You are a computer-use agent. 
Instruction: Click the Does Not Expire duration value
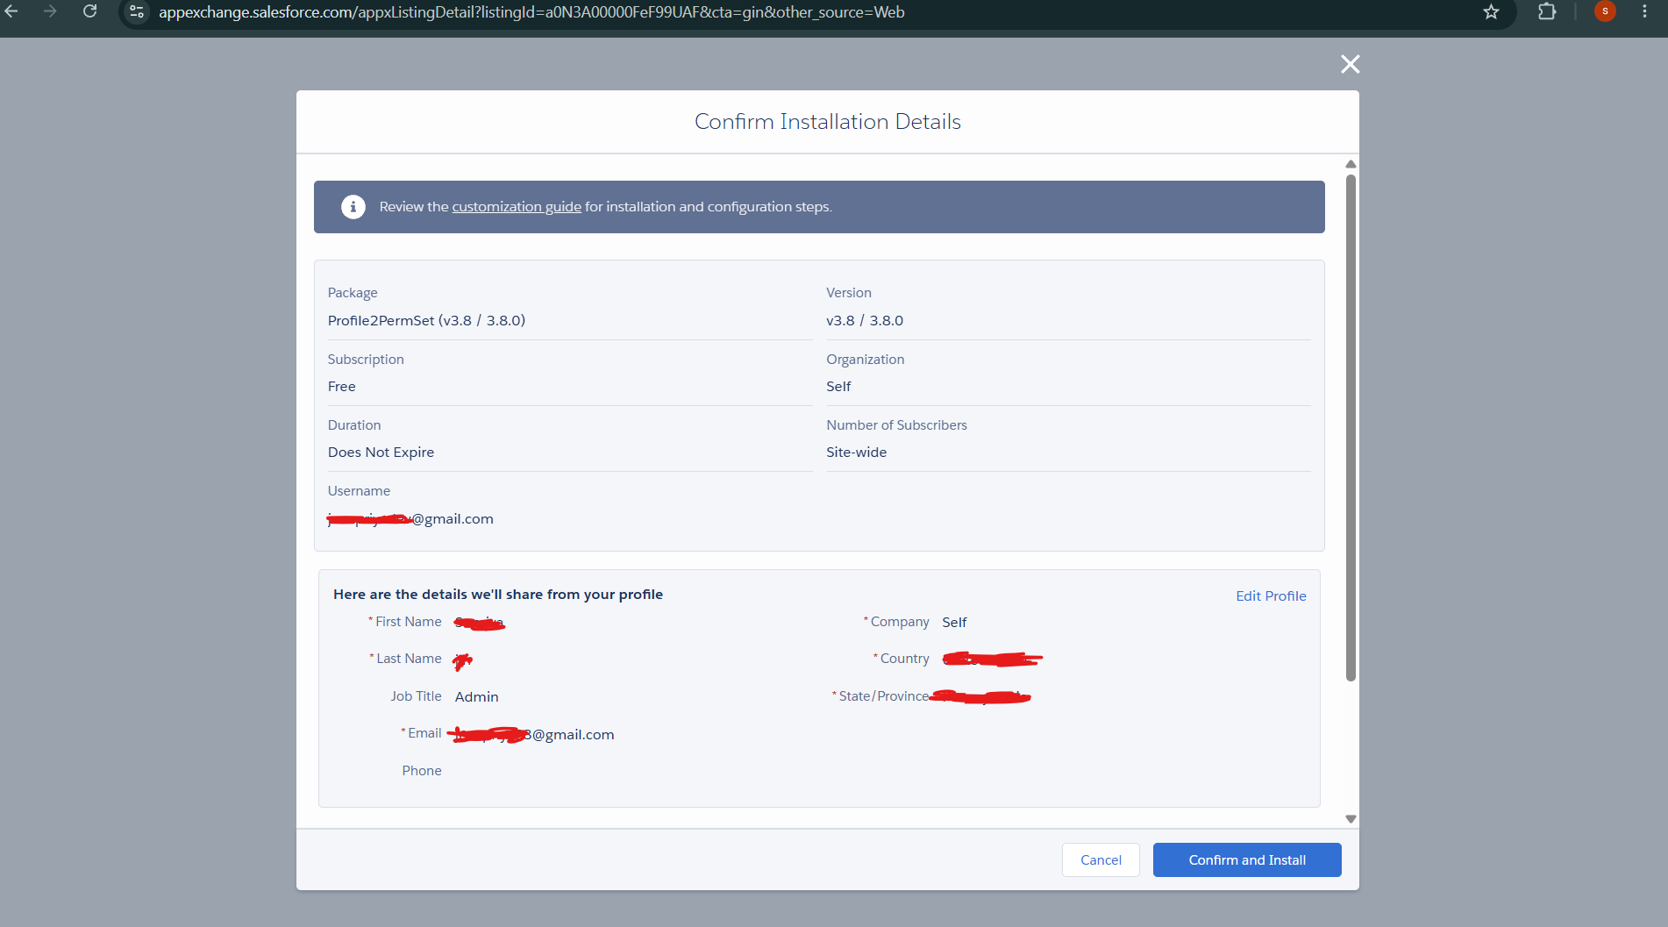pos(381,453)
